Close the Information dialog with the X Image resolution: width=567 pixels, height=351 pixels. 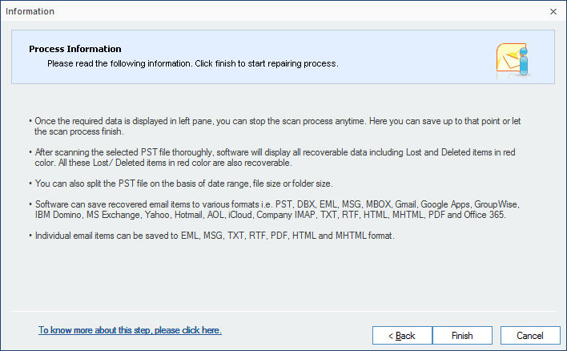pos(553,11)
